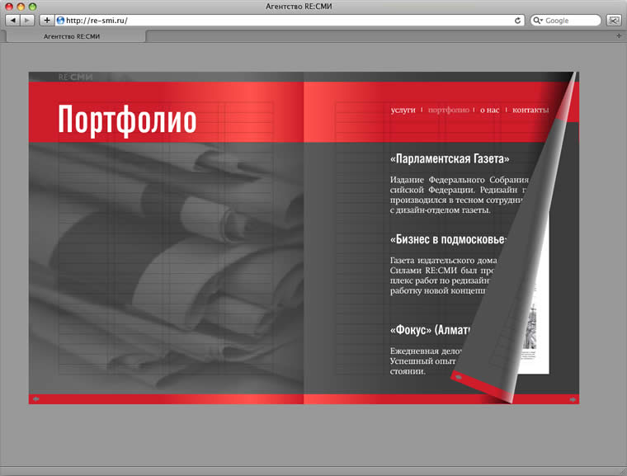The width and height of the screenshot is (627, 476).
Task: Click the magnifier icon in Google search
Action: (538, 20)
